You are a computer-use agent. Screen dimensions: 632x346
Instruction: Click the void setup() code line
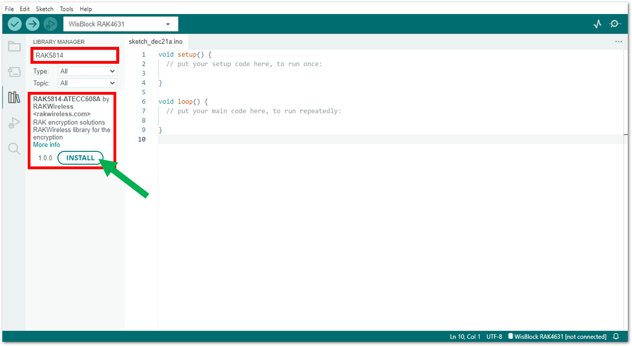point(185,54)
